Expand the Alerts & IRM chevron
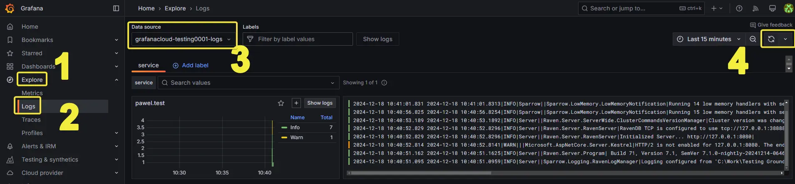Image resolution: width=795 pixels, height=184 pixels. (x=117, y=146)
